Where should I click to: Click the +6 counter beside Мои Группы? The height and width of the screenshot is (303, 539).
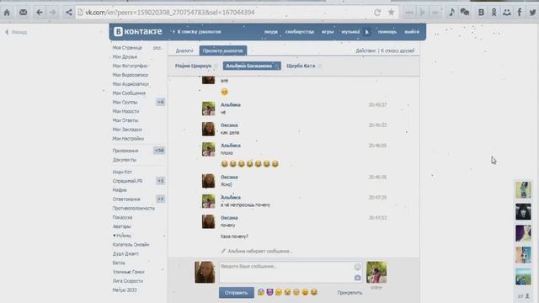[x=160, y=102]
